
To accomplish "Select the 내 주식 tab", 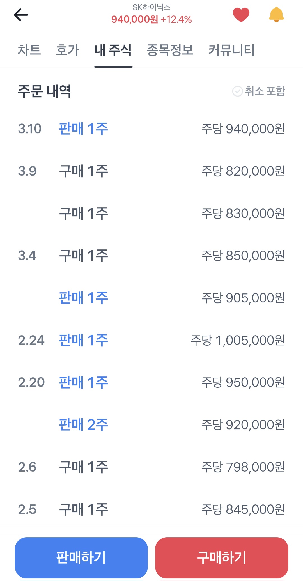I will (113, 50).
